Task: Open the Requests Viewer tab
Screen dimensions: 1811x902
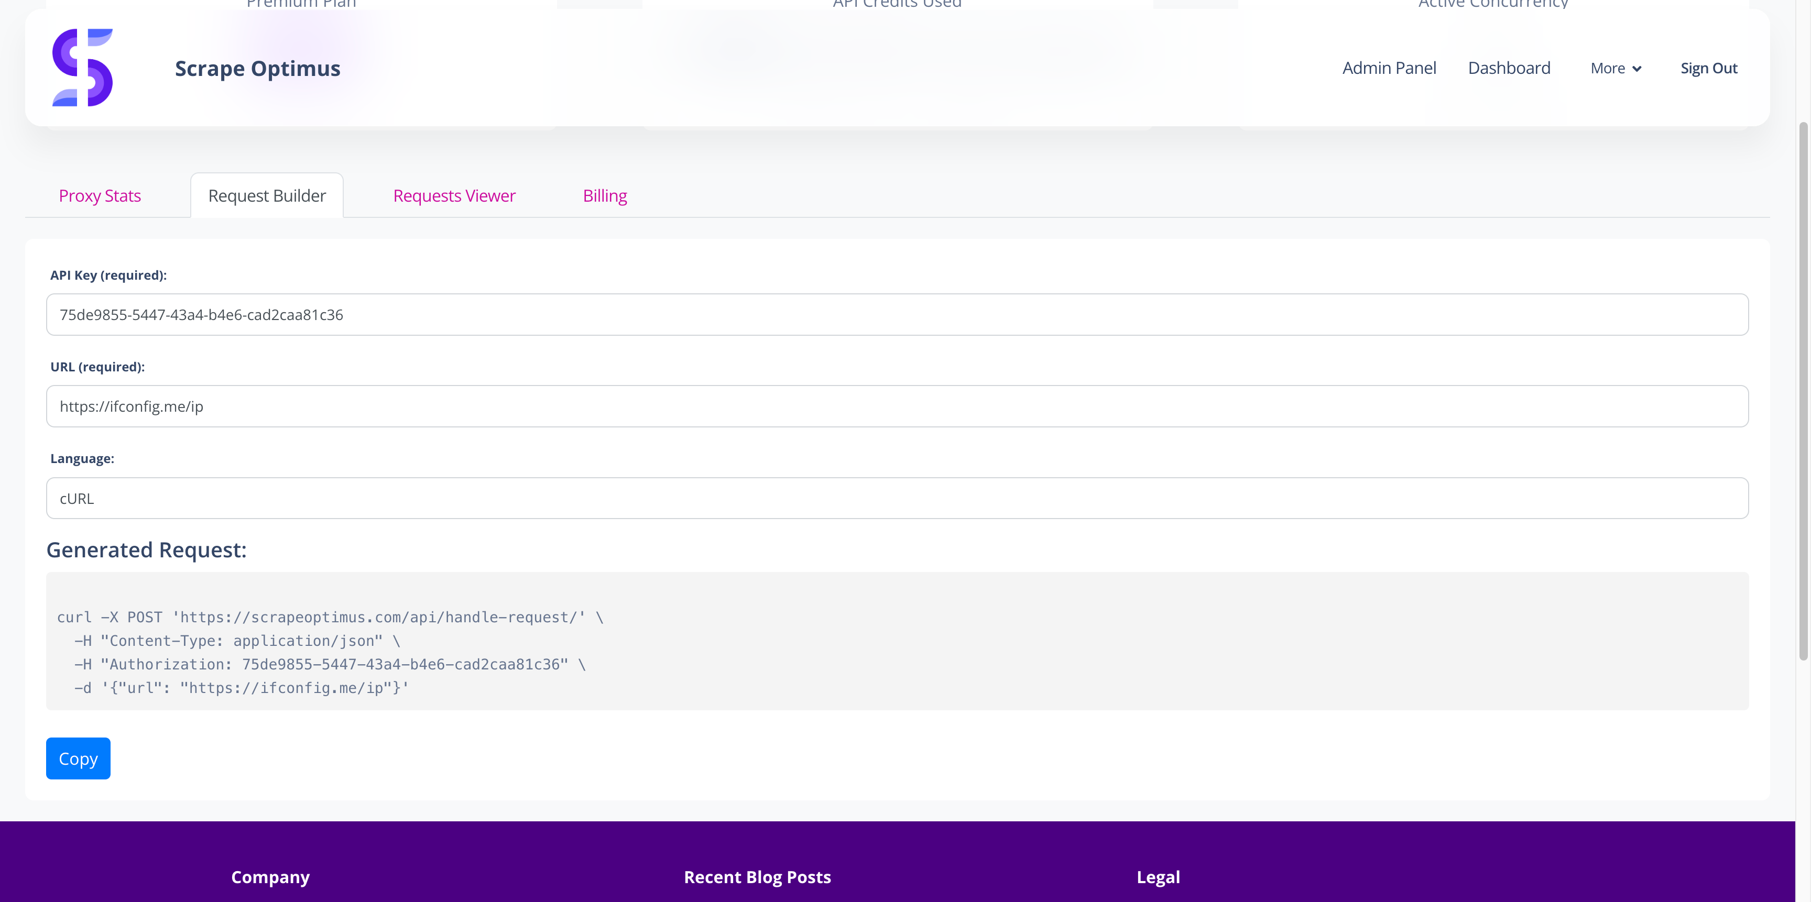Action: [454, 195]
